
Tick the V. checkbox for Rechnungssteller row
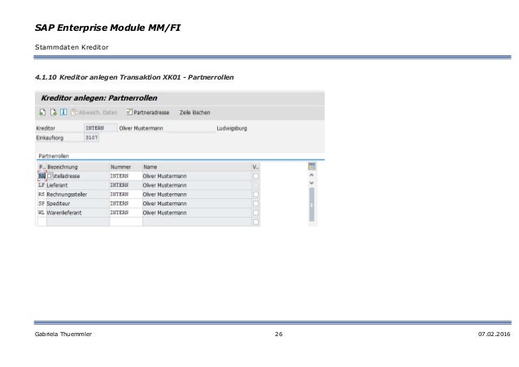pos(256,194)
